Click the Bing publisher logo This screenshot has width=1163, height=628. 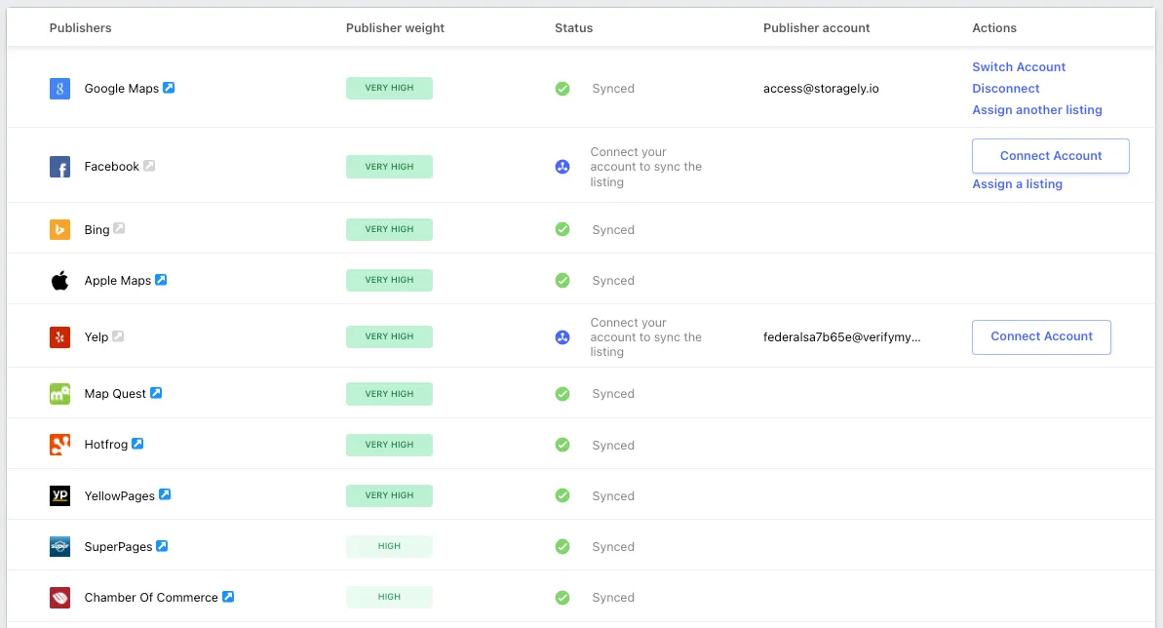pyautogui.click(x=60, y=229)
